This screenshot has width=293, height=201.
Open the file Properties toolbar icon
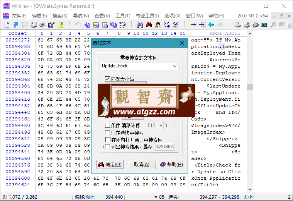51,24
